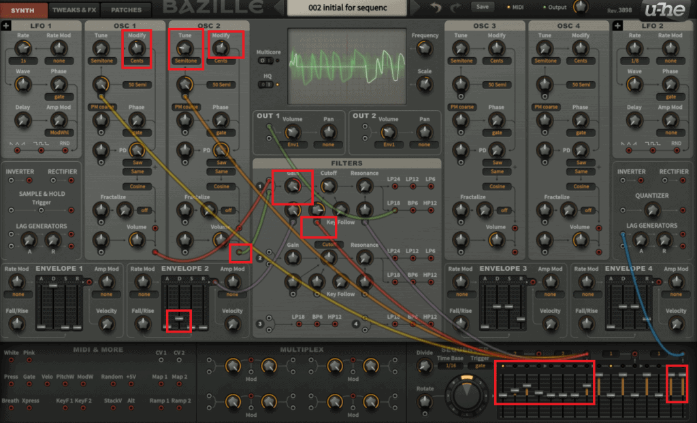Open the LFO 1 Amp Mod 'ModWhl' selector
The image size is (697, 423).
click(58, 133)
